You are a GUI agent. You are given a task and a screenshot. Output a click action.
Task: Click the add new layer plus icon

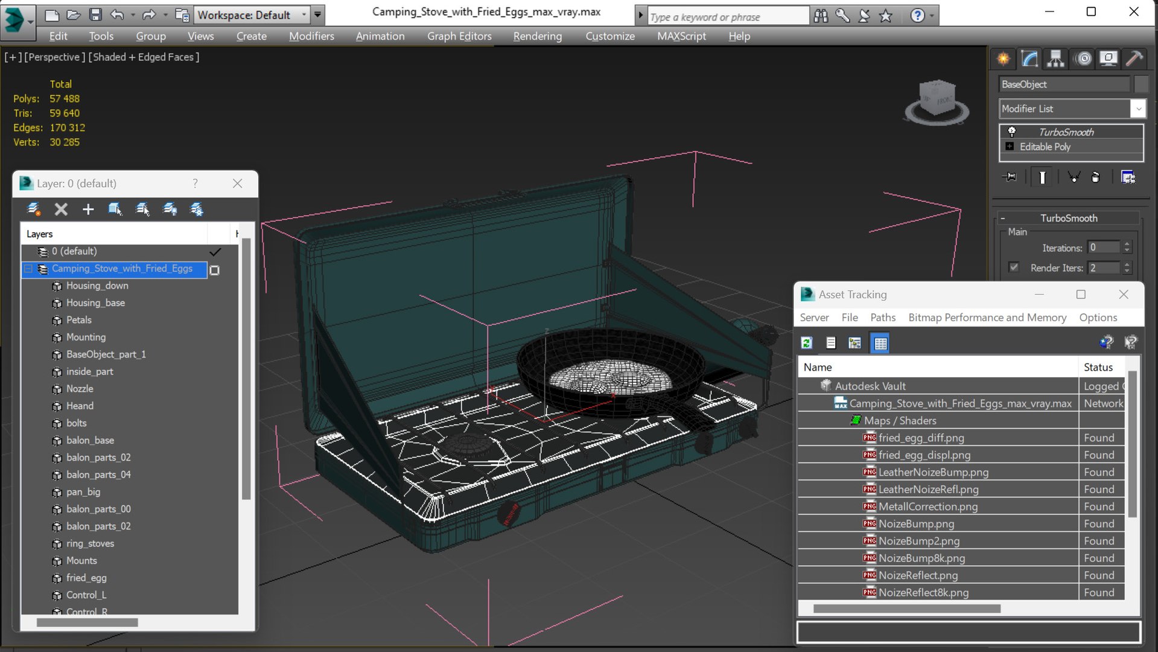pos(88,209)
